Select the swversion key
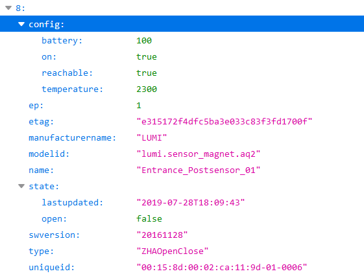The width and height of the screenshot is (364, 278). coord(54,235)
